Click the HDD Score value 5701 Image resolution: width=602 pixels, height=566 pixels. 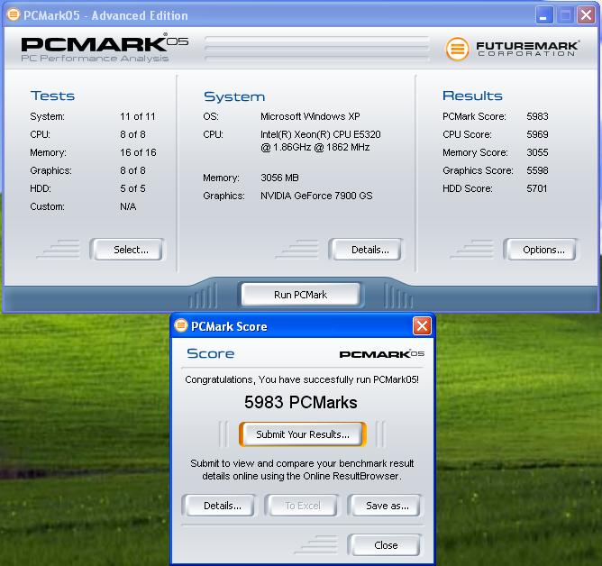coord(537,188)
